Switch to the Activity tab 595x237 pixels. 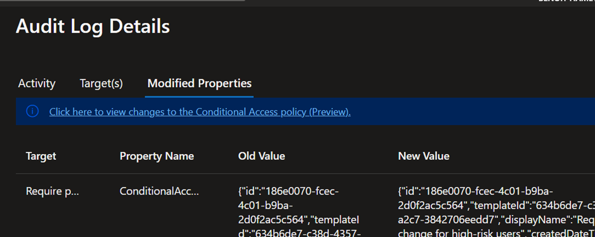(x=37, y=84)
